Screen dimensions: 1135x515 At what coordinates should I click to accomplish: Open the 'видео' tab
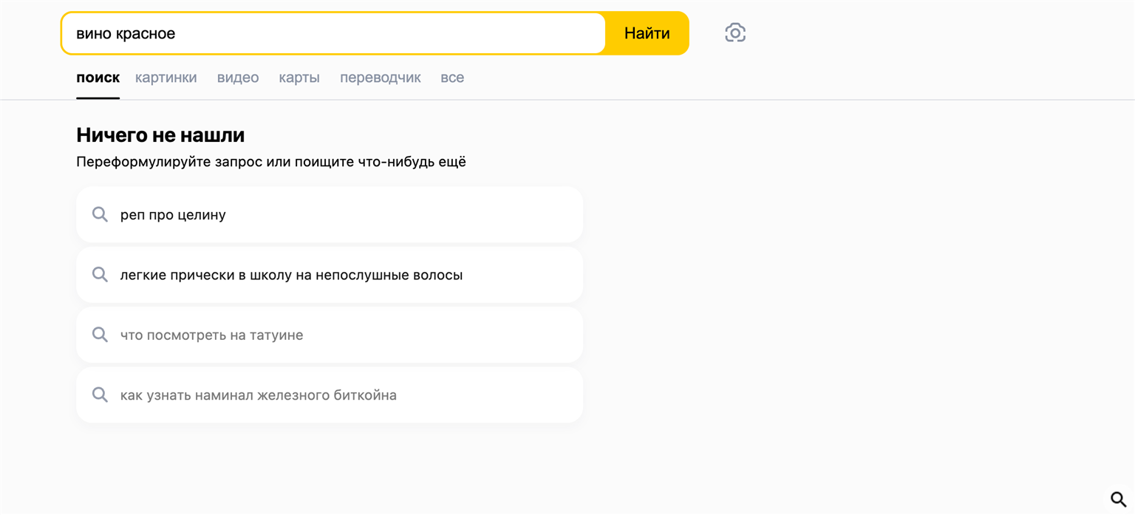tap(237, 78)
